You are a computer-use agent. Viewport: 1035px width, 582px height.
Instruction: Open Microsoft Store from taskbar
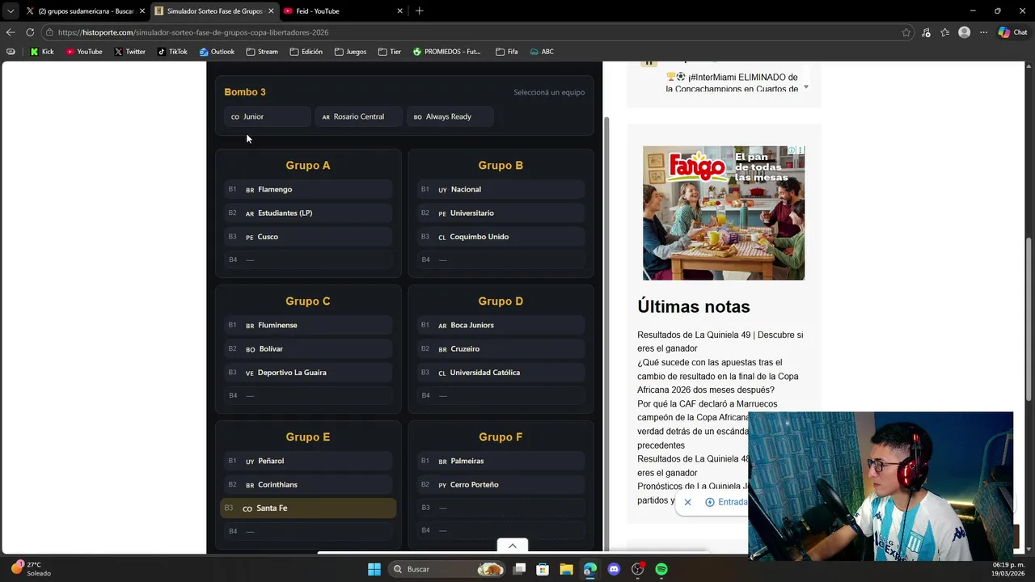pos(543,569)
